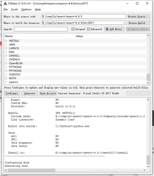Screen dimensions: 154x176
Task: Open the File menu
Action: [6, 9]
